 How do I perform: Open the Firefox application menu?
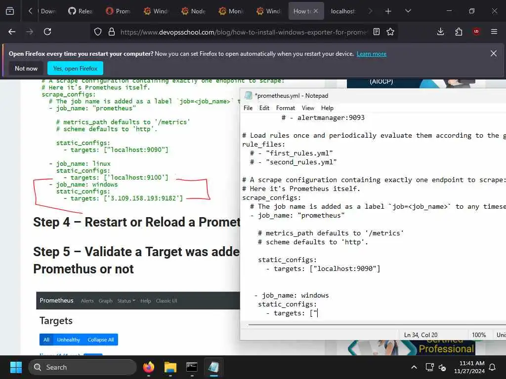tap(494, 32)
